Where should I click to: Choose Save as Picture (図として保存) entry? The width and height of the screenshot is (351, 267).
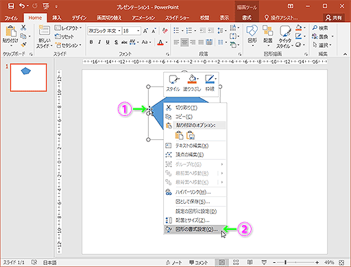click(x=195, y=202)
